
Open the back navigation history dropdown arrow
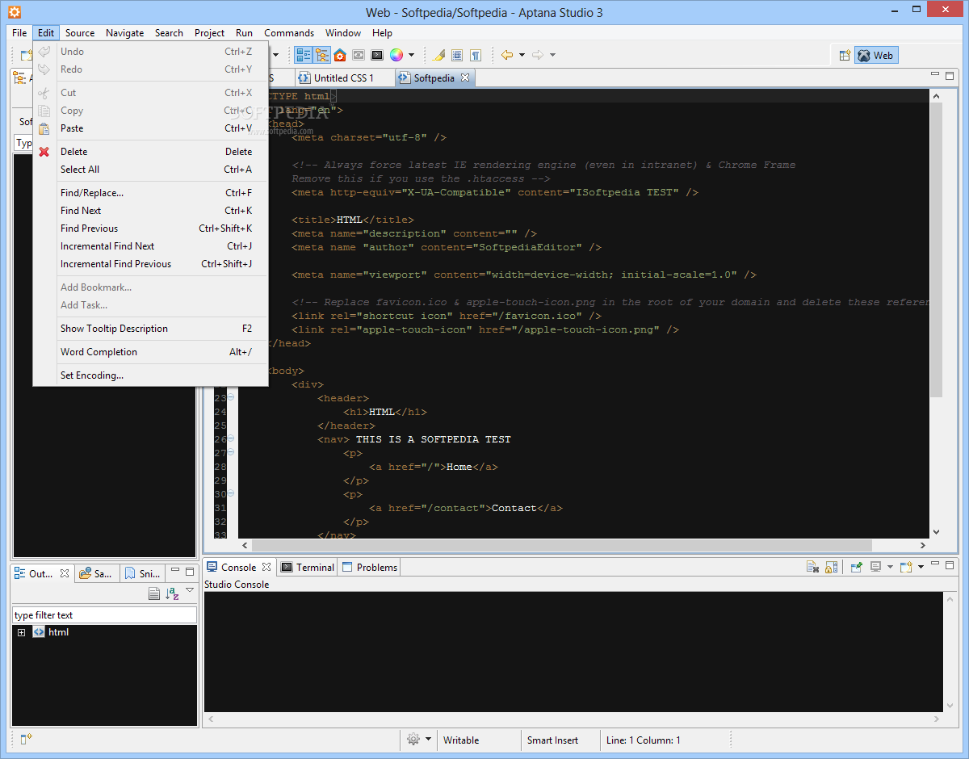tap(522, 55)
